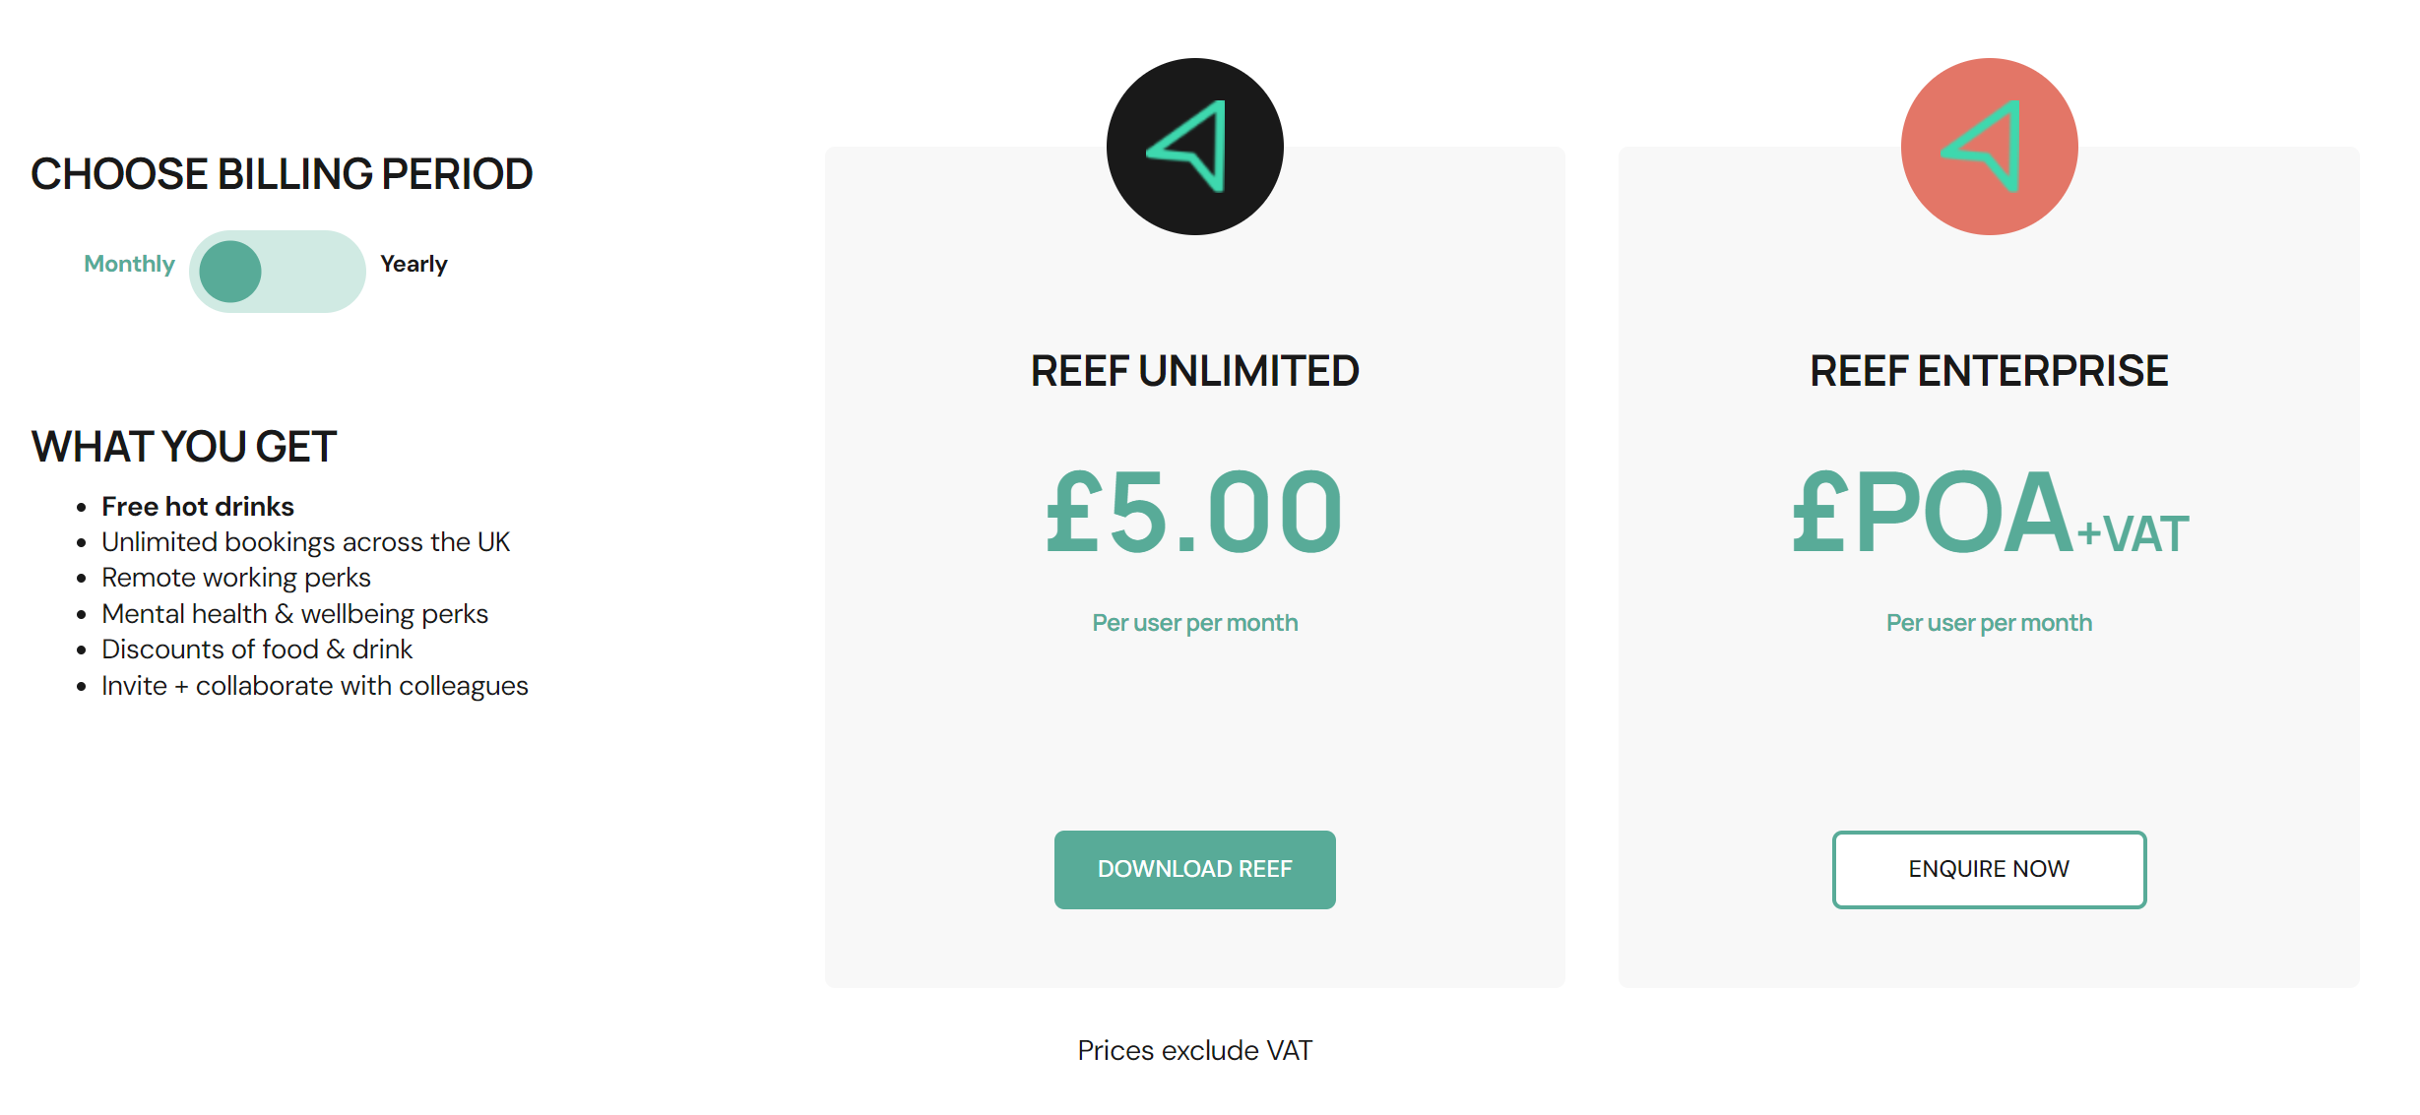
Task: Click the Enquire Now button
Action: click(x=1989, y=869)
